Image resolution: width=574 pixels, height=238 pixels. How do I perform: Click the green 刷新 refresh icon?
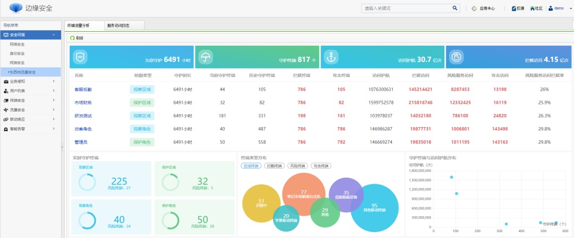73,38
